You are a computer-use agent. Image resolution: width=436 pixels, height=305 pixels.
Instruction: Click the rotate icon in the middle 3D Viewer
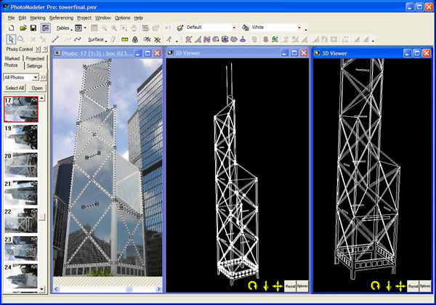click(x=252, y=285)
